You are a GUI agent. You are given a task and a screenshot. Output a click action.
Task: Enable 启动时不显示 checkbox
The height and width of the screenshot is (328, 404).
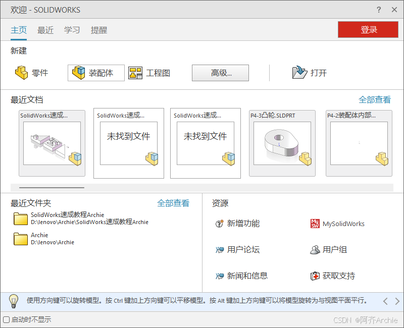[x=6, y=320]
